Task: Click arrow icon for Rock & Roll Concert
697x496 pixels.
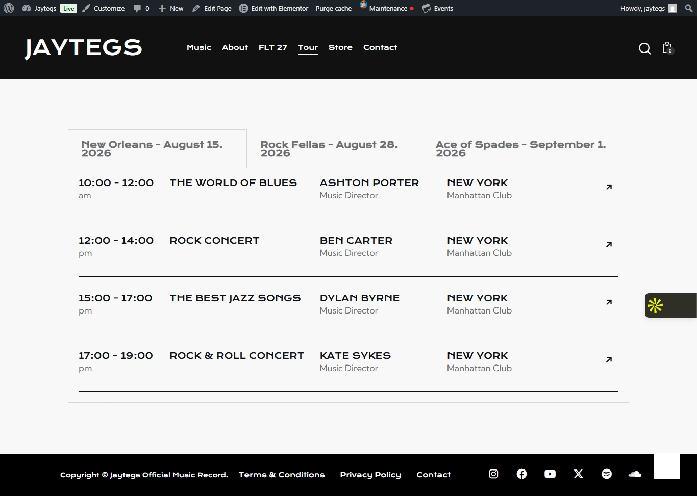Action: pyautogui.click(x=609, y=360)
